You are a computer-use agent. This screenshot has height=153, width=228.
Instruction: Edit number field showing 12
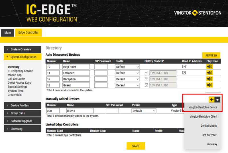pyautogui.click(x=53, y=79)
